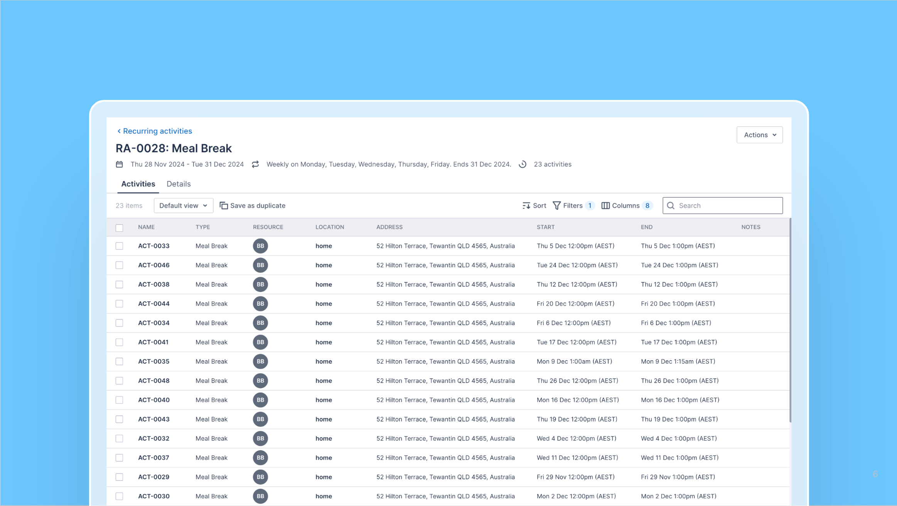Check the box for ACT-0048
The image size is (897, 506).
tap(120, 381)
